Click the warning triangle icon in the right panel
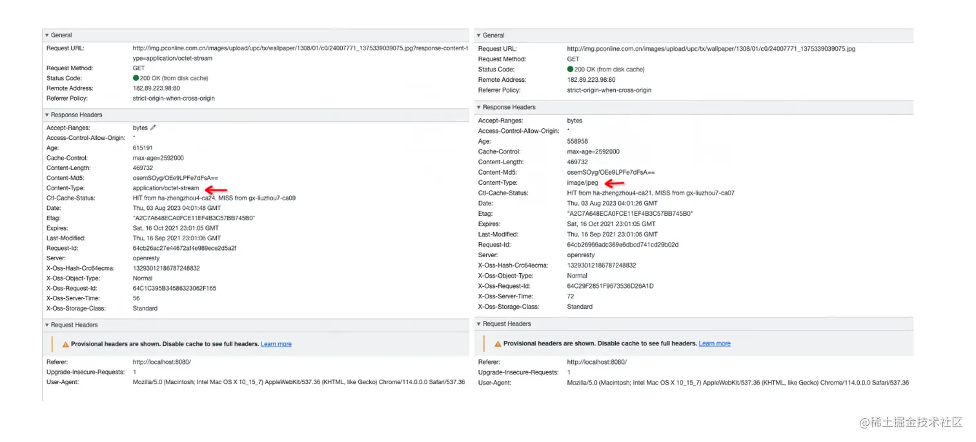The image size is (976, 442). (498, 343)
